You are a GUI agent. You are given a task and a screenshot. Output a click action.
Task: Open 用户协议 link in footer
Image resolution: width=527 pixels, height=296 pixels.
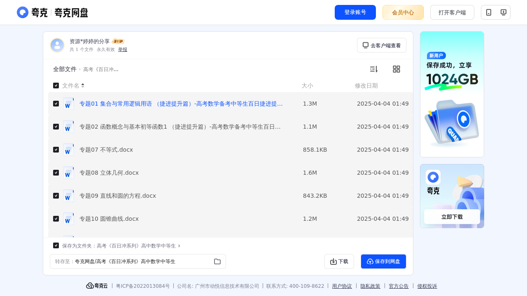[342, 286]
